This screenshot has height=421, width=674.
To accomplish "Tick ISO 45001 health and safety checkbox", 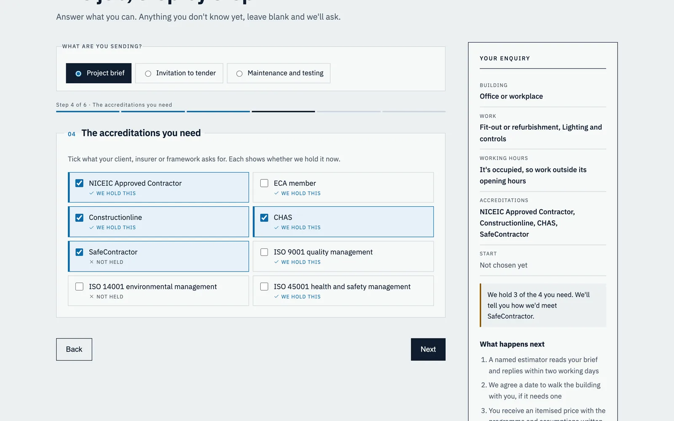I will pyautogui.click(x=264, y=287).
